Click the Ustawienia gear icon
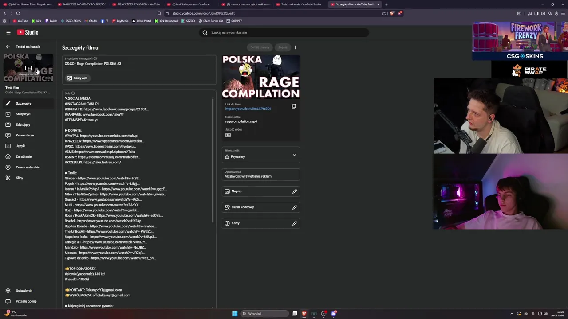This screenshot has width=568, height=319. click(x=8, y=291)
